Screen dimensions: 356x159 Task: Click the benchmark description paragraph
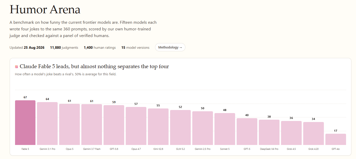tap(83, 29)
